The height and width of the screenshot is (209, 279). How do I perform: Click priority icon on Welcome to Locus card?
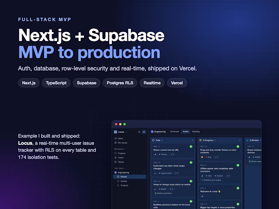pos(202,196)
